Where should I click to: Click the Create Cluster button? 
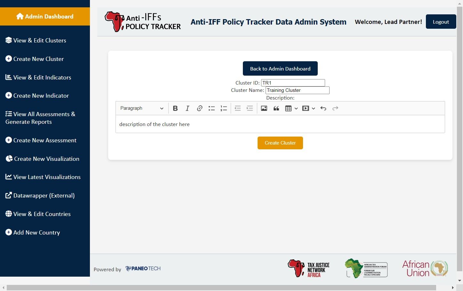(x=280, y=143)
